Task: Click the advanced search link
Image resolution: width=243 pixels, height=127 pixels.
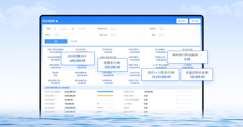Action: [74, 41]
